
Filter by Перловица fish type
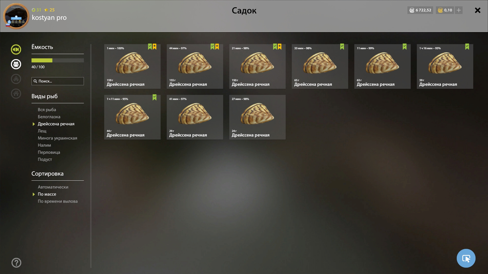(x=49, y=152)
